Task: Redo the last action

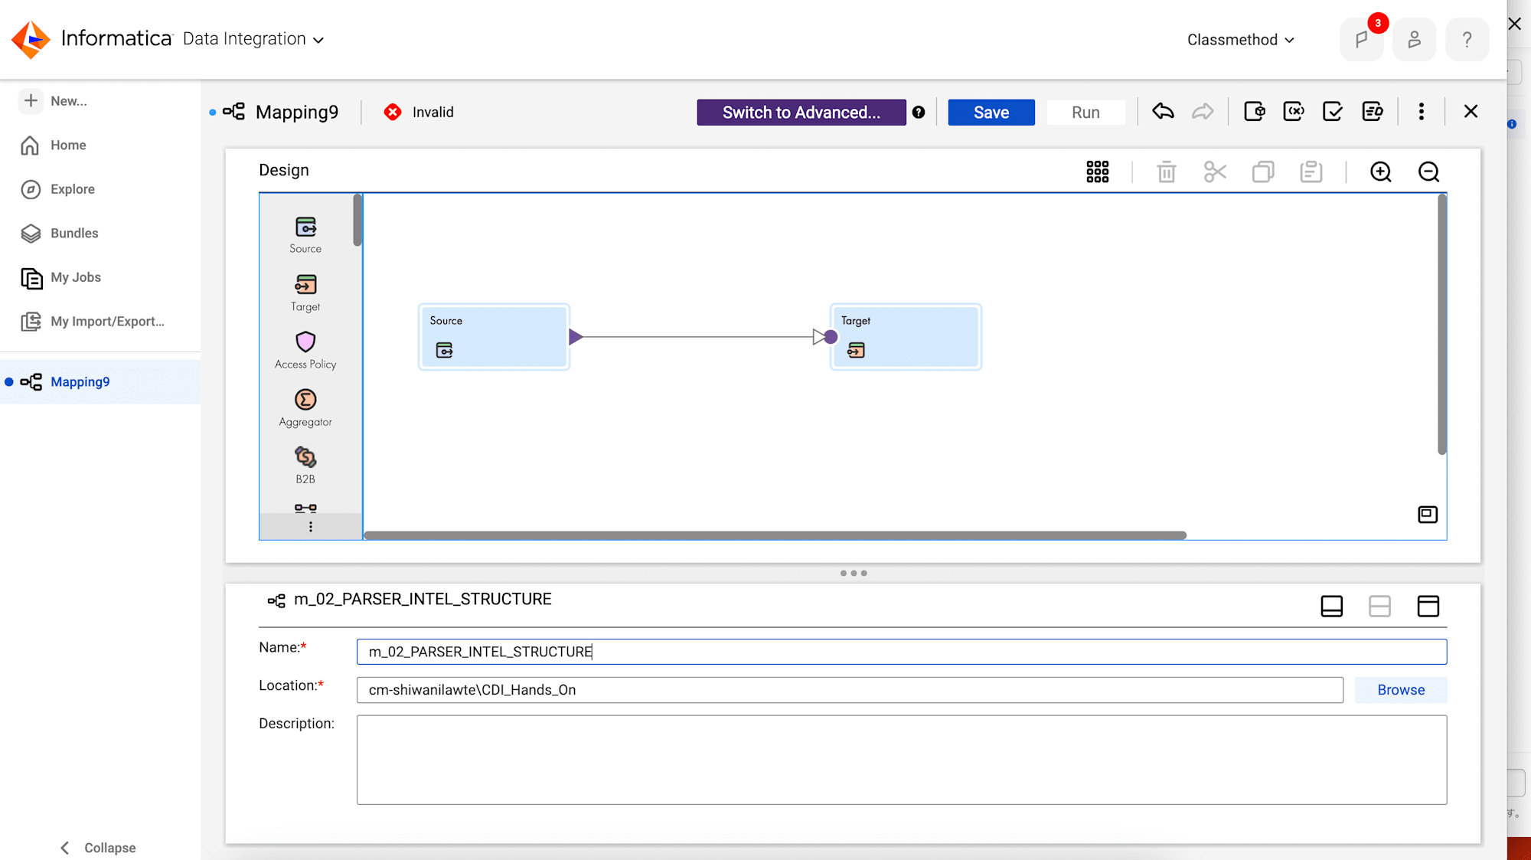Action: tap(1203, 112)
